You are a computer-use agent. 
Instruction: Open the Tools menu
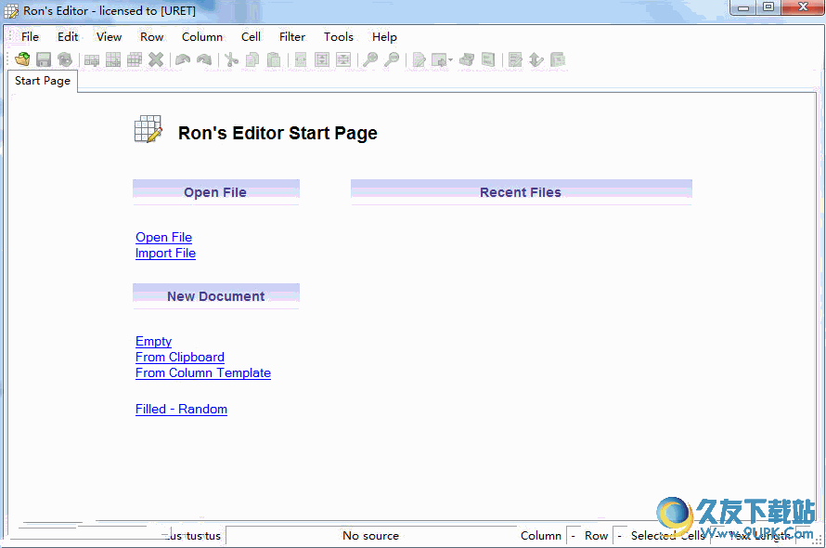(x=338, y=37)
